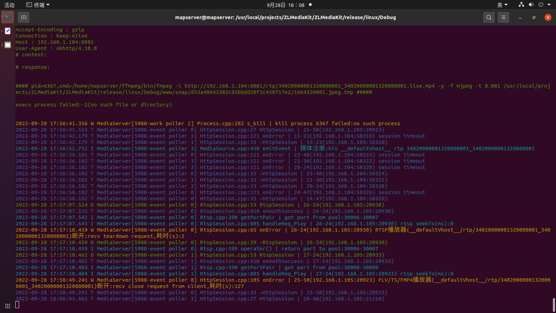This screenshot has width=556, height=313.
Task: Click the 'kill process 6367 failed' log line
Action: tap(208, 123)
